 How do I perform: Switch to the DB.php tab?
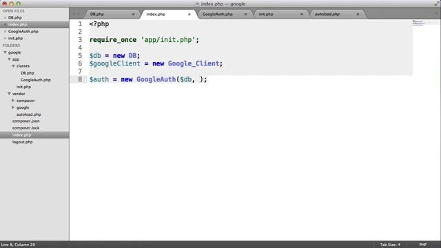[x=112, y=14]
